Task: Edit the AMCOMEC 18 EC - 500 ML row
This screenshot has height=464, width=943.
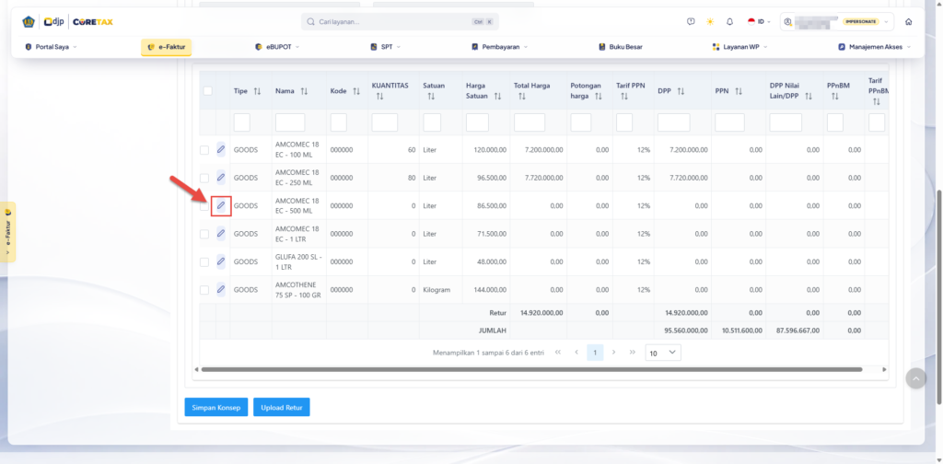Action: pyautogui.click(x=221, y=205)
